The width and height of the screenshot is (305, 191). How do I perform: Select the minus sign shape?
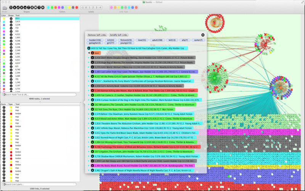[43, 7]
